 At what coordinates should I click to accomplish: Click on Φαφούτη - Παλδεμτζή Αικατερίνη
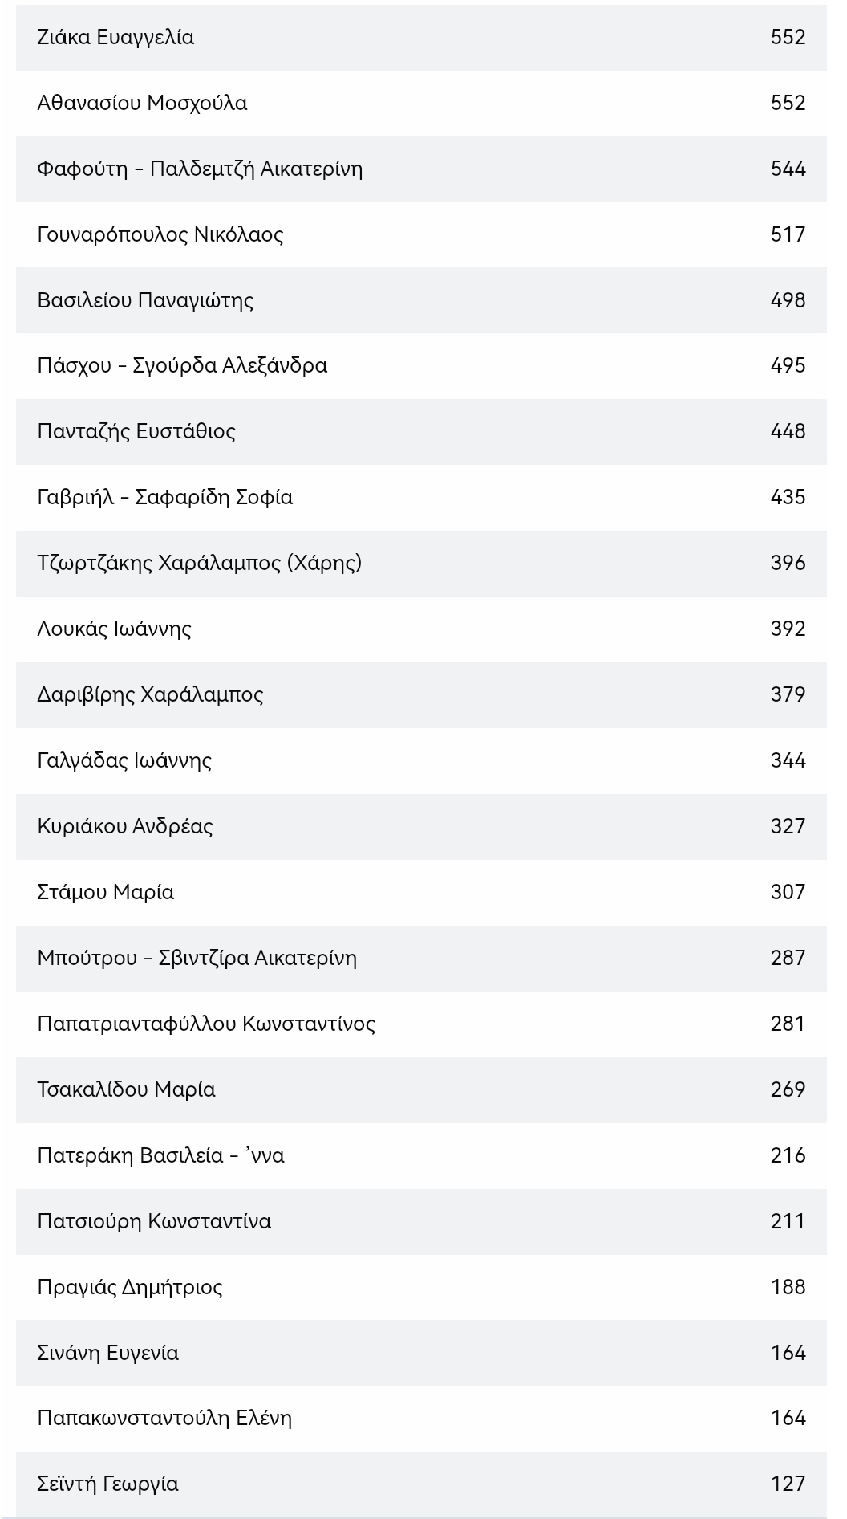(200, 169)
